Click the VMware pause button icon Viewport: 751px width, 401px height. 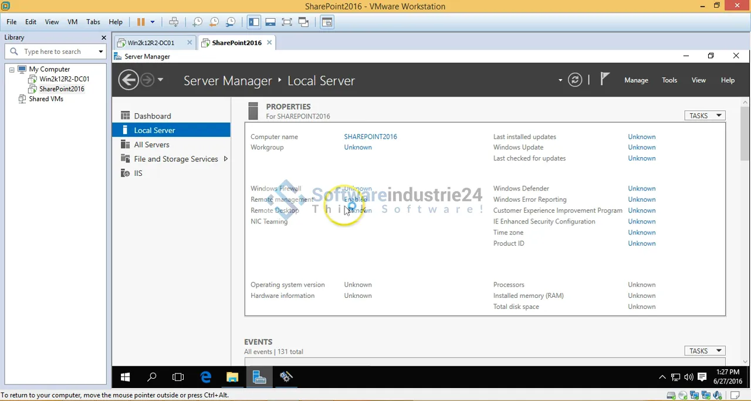tap(141, 22)
